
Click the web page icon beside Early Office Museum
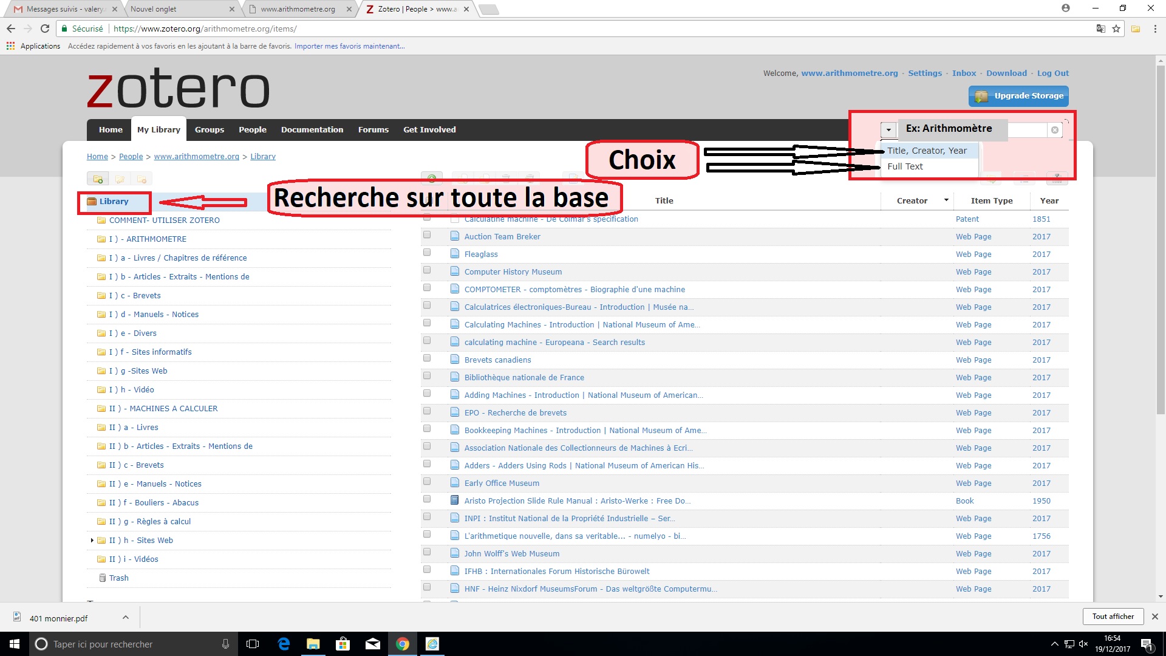[454, 483]
